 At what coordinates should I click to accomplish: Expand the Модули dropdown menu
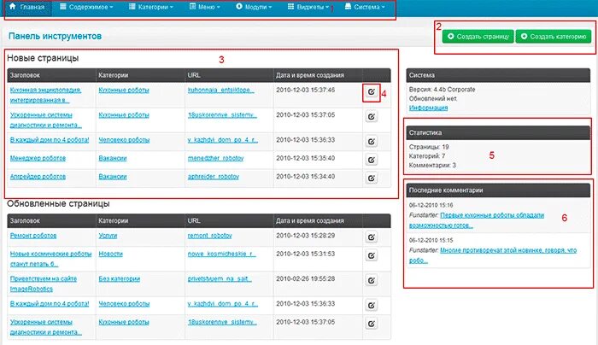pos(254,7)
